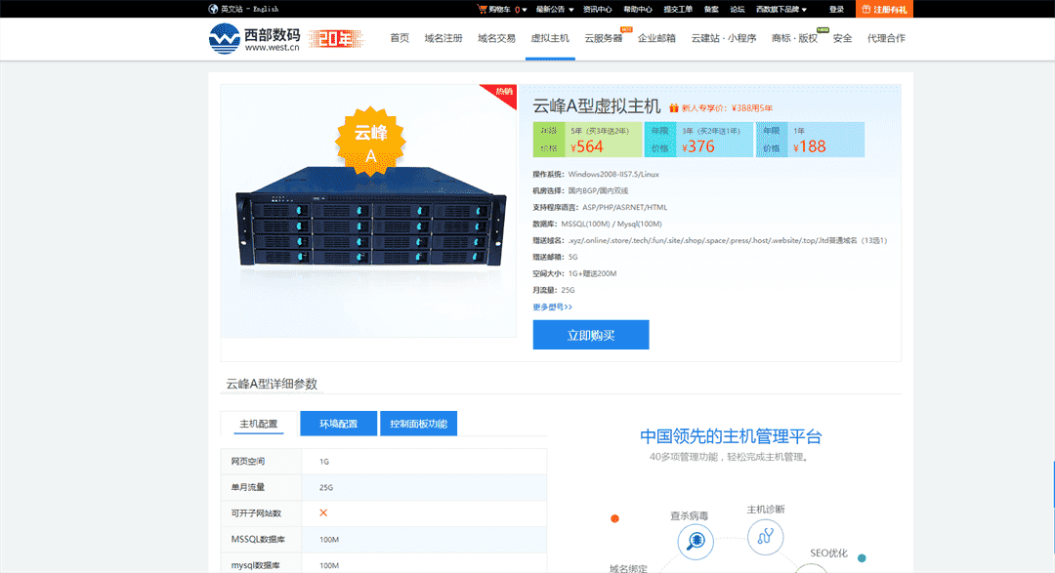Open the 商标·版权 navigation item

click(x=794, y=38)
